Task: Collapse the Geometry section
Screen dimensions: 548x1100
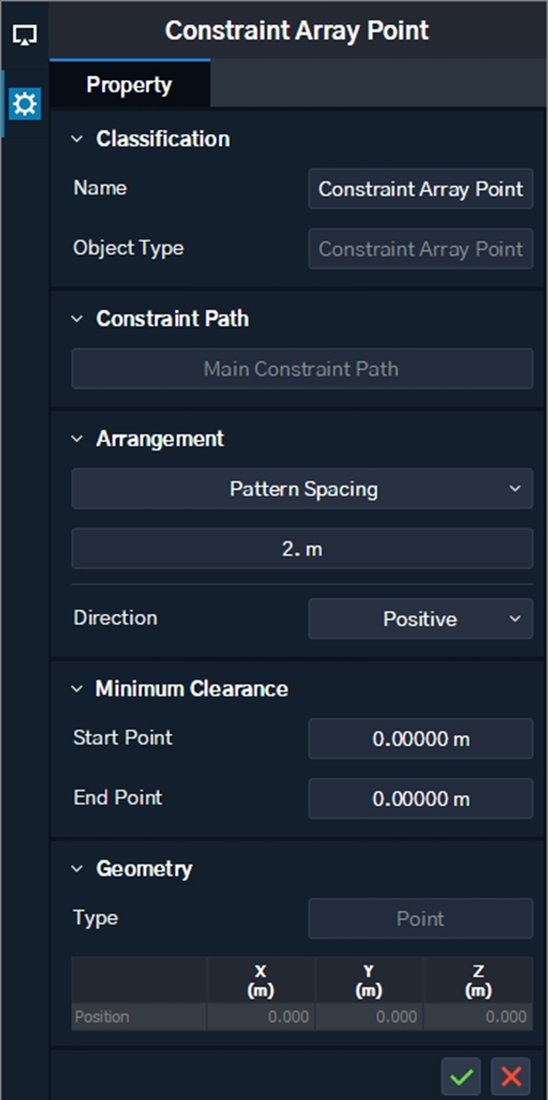Action: pyautogui.click(x=77, y=868)
